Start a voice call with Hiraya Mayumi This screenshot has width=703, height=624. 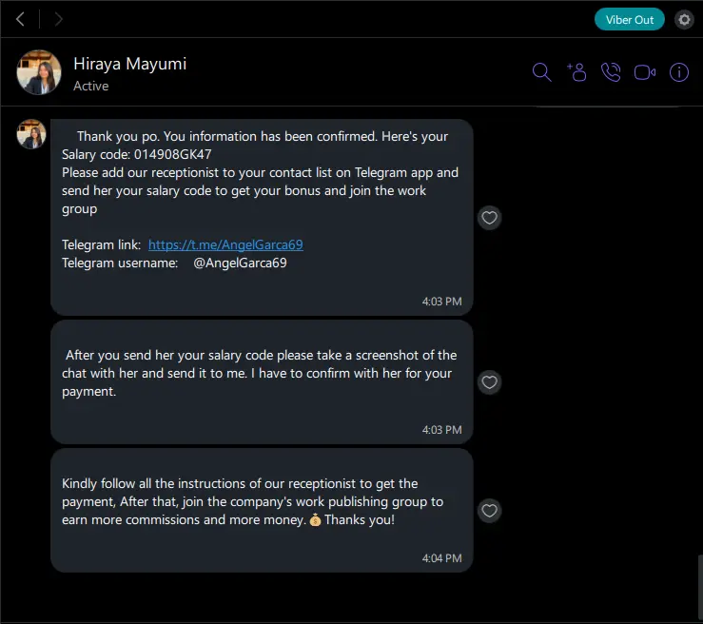611,72
